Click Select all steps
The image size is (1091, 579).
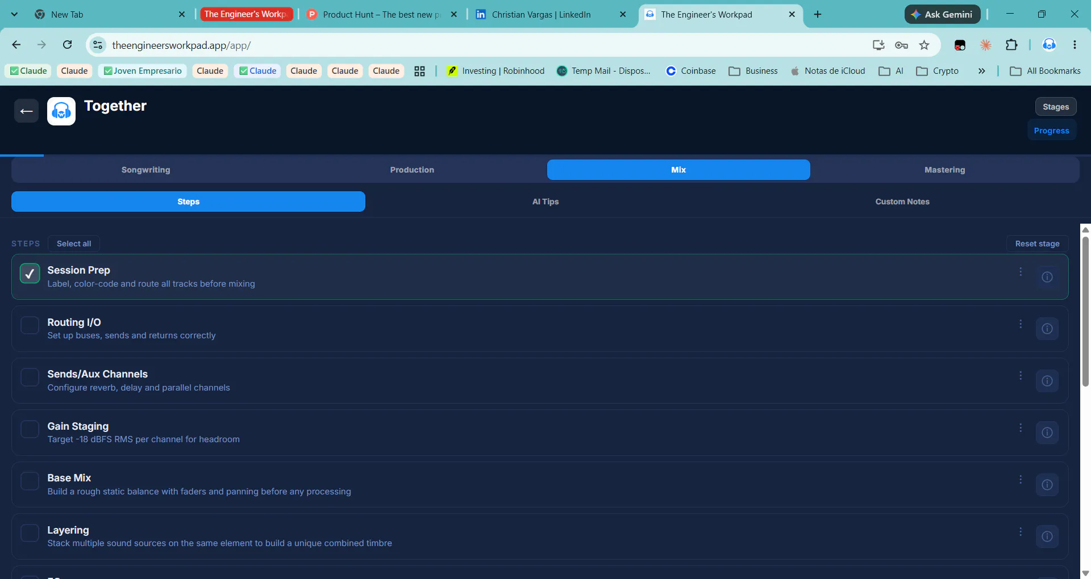click(74, 244)
